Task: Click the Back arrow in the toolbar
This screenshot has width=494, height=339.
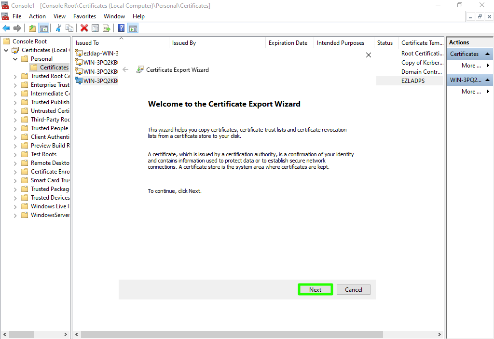Action: [6, 28]
